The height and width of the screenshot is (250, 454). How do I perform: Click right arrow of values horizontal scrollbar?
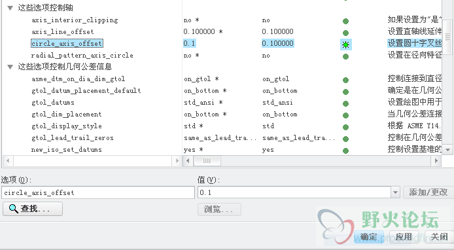click(436, 161)
